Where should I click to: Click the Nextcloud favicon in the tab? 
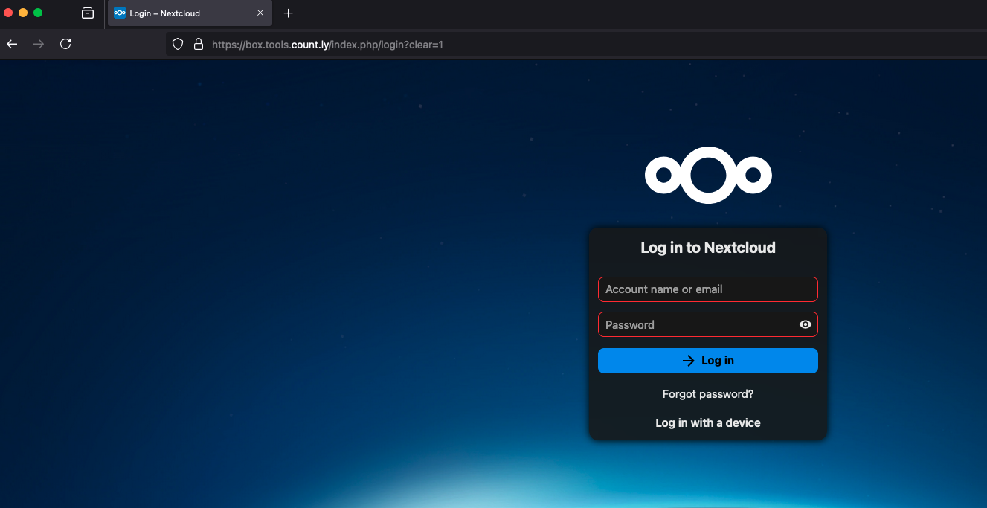point(120,13)
